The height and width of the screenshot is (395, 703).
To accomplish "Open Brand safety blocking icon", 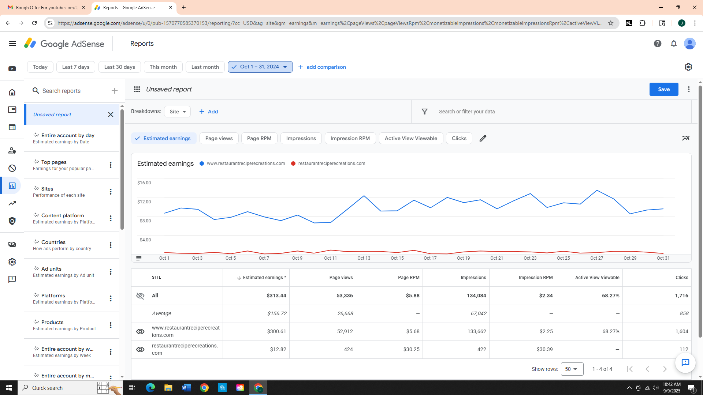I will tap(12, 168).
